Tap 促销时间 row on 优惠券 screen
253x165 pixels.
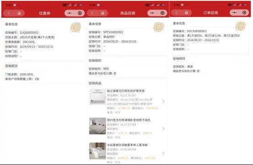click(x=29, y=47)
